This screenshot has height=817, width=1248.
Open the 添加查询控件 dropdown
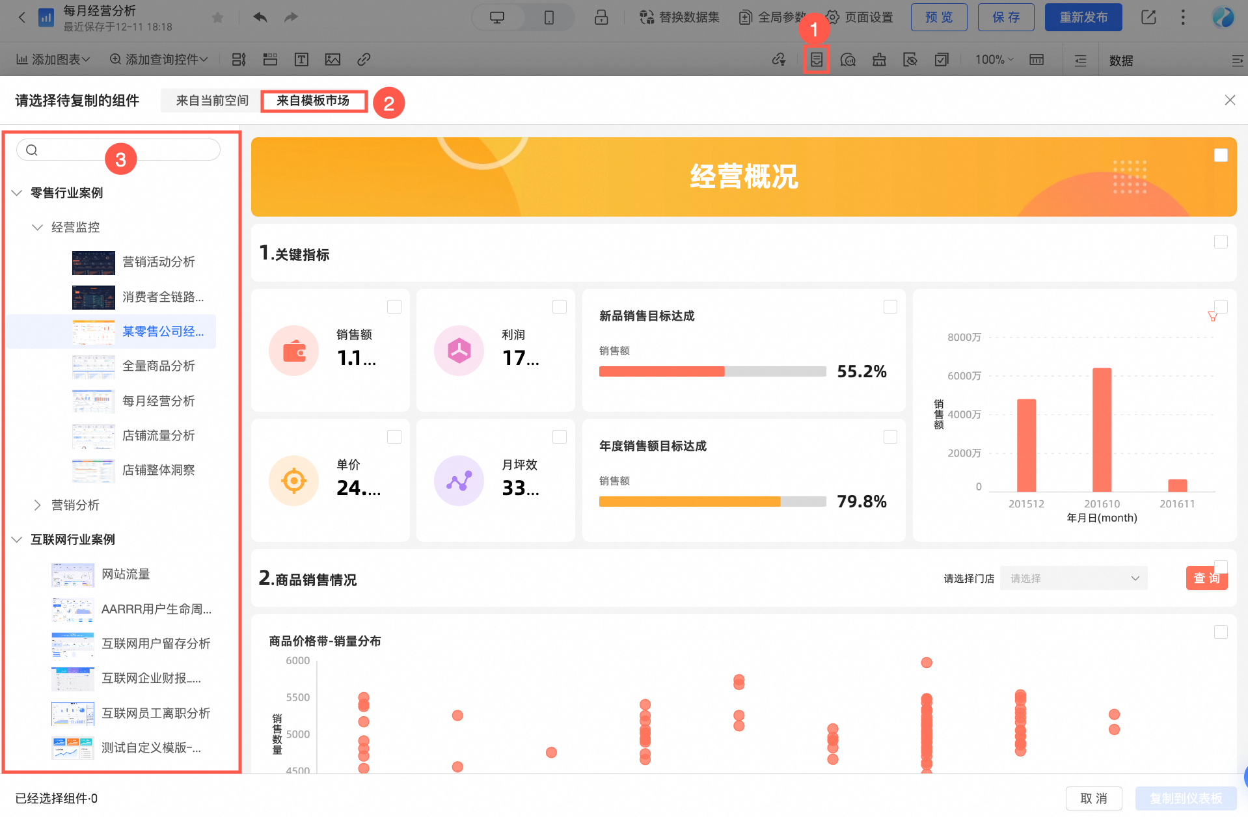[159, 60]
